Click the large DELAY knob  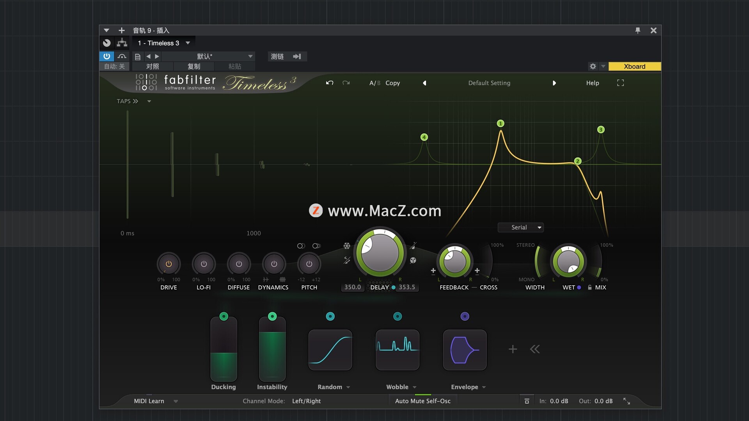coord(380,253)
